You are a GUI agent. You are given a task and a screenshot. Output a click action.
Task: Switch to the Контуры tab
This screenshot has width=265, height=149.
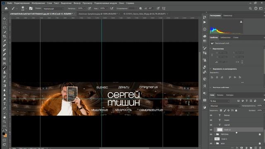point(230,95)
